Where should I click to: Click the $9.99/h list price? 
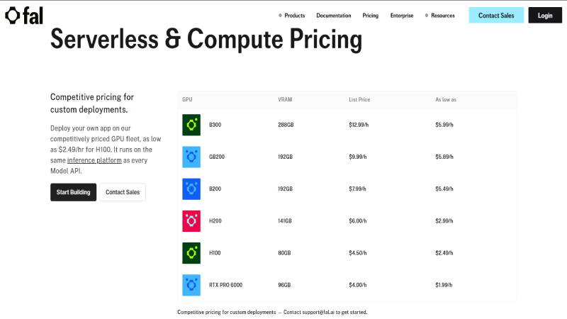coord(358,157)
